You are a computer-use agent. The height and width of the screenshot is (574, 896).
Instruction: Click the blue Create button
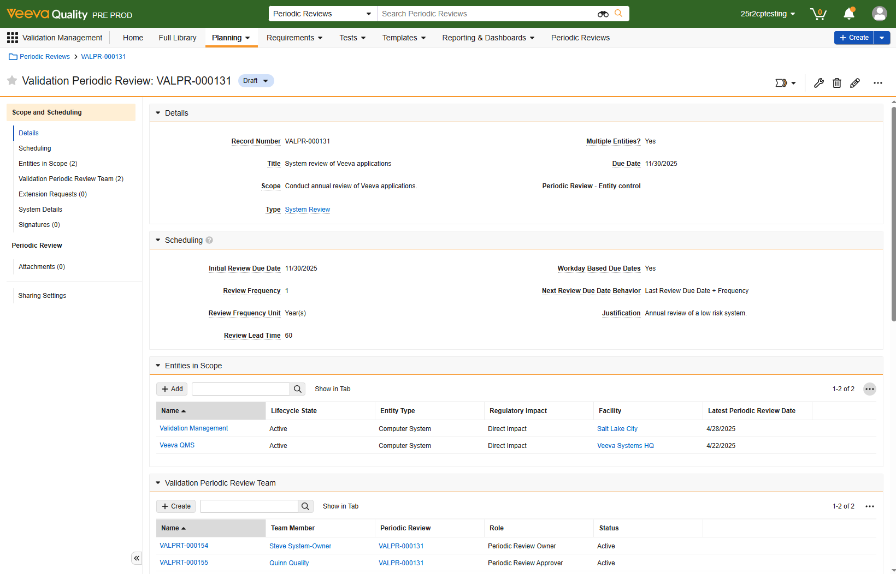pos(854,38)
